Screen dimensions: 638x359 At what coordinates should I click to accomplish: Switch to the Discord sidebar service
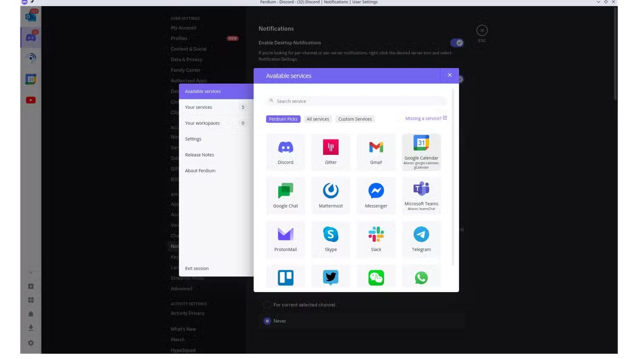point(31,37)
